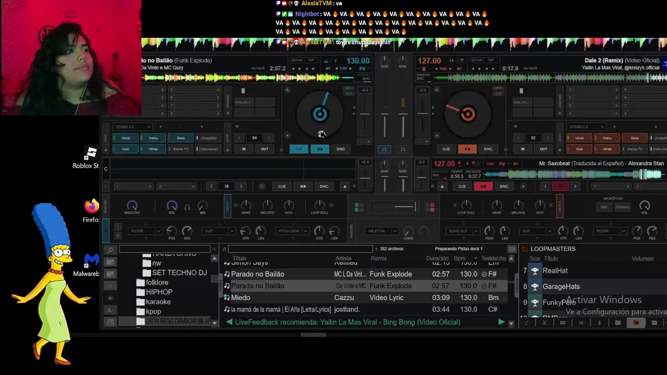The height and width of the screenshot is (375, 667).
Task: Click the MAESTRO volume knob
Action: click(132, 206)
